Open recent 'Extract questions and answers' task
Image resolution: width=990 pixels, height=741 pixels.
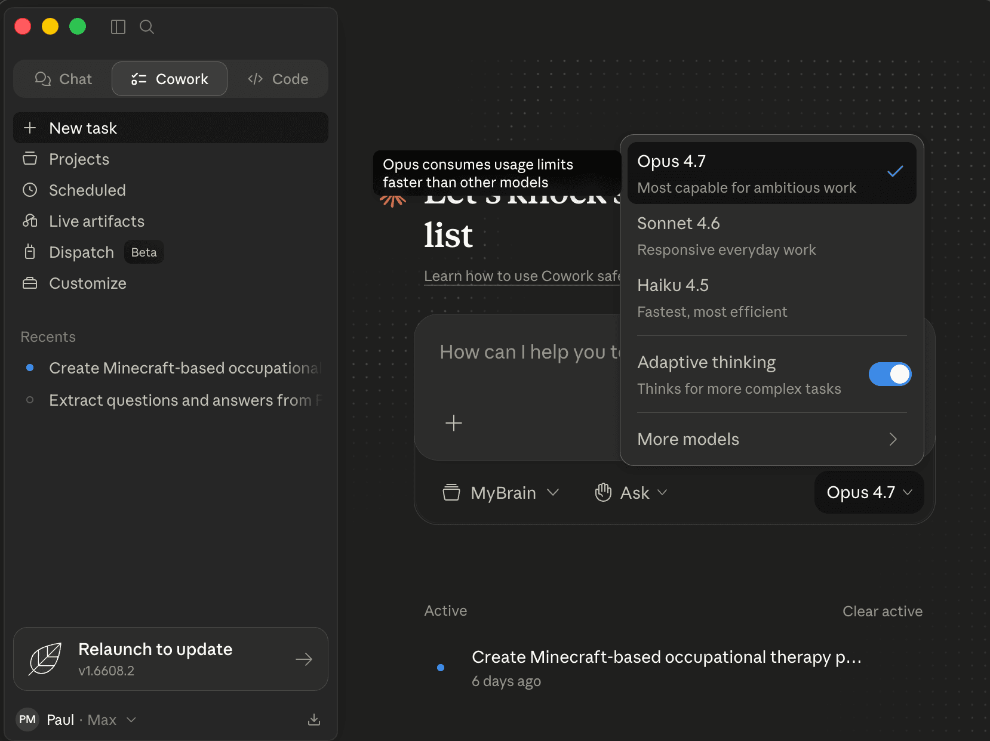pyautogui.click(x=171, y=400)
